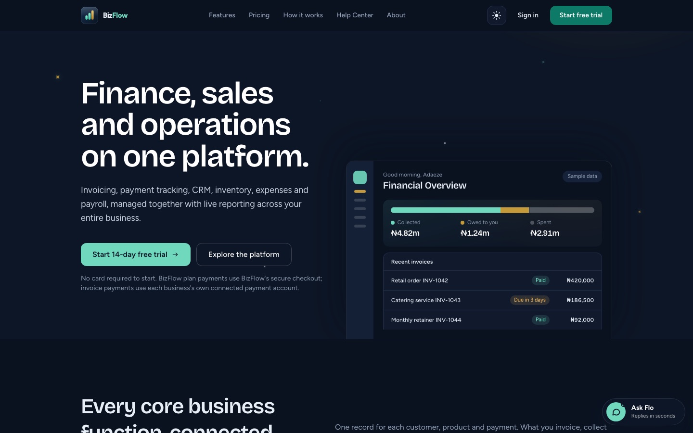Viewport: 693px width, 433px height.
Task: Select Catering service INV-1043 row
Action: [x=492, y=300]
